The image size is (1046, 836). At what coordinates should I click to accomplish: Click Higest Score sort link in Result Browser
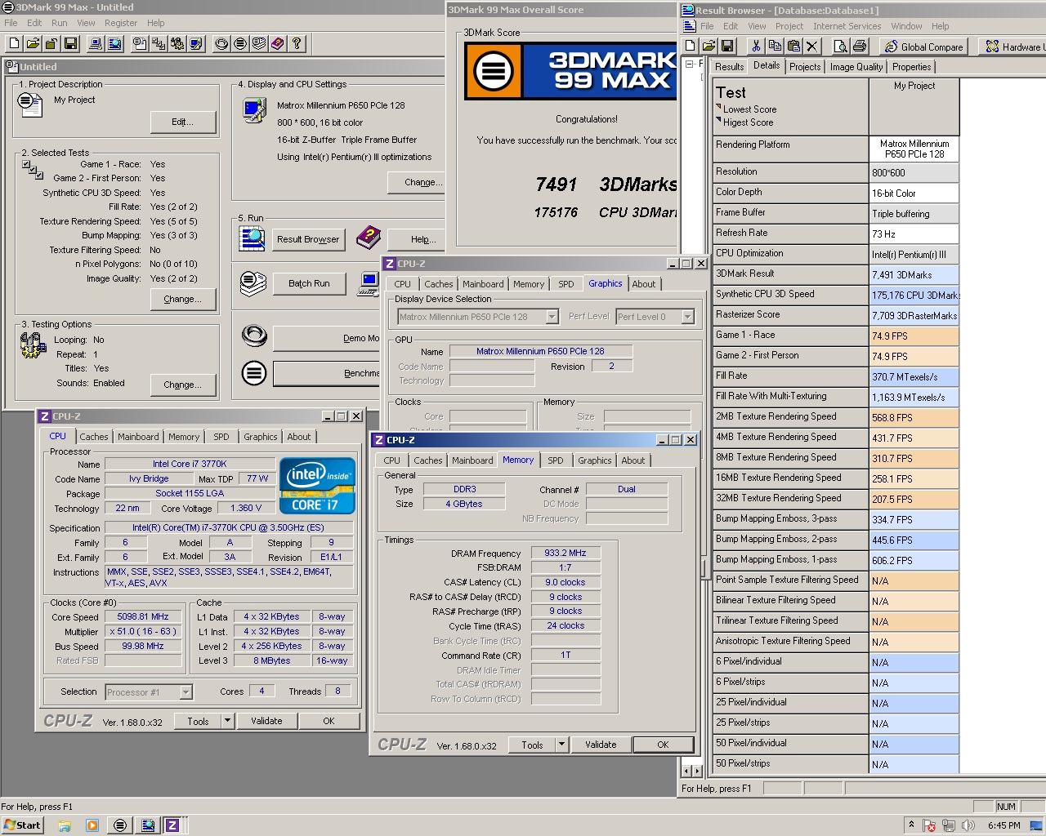click(x=748, y=122)
